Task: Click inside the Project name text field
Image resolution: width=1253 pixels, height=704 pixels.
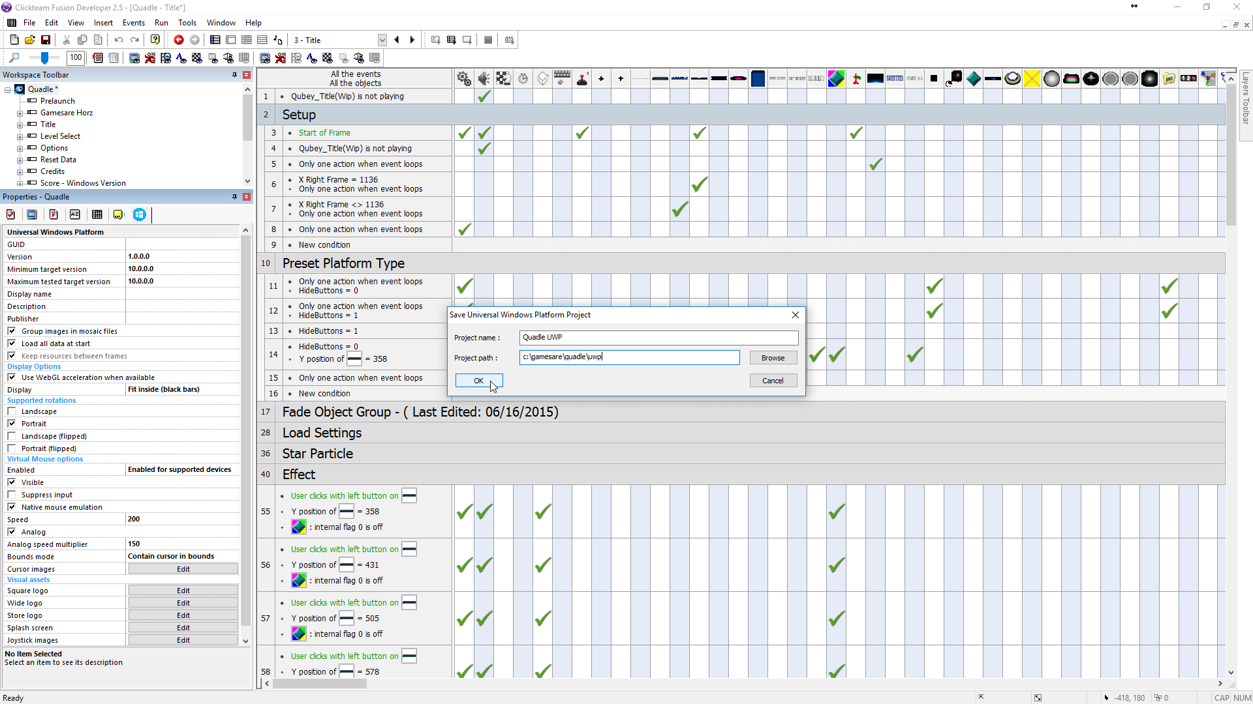Action: click(x=658, y=337)
